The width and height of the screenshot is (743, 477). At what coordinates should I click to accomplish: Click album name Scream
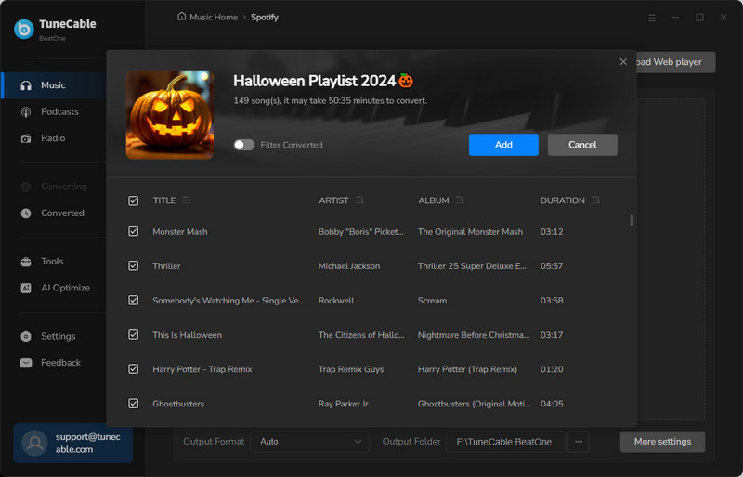point(432,301)
